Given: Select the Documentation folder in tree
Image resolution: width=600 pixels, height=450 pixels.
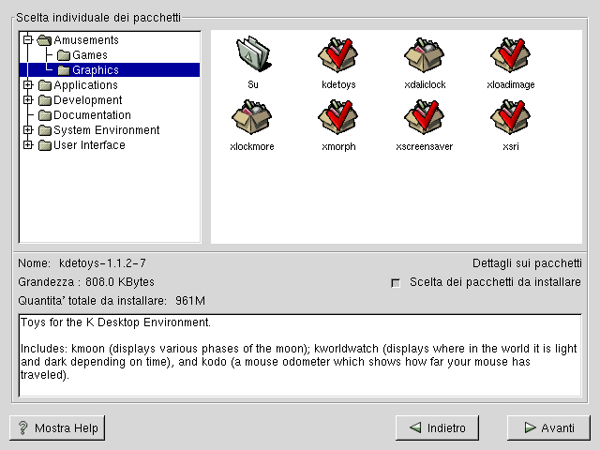Looking at the screenshot, I should coord(92,115).
